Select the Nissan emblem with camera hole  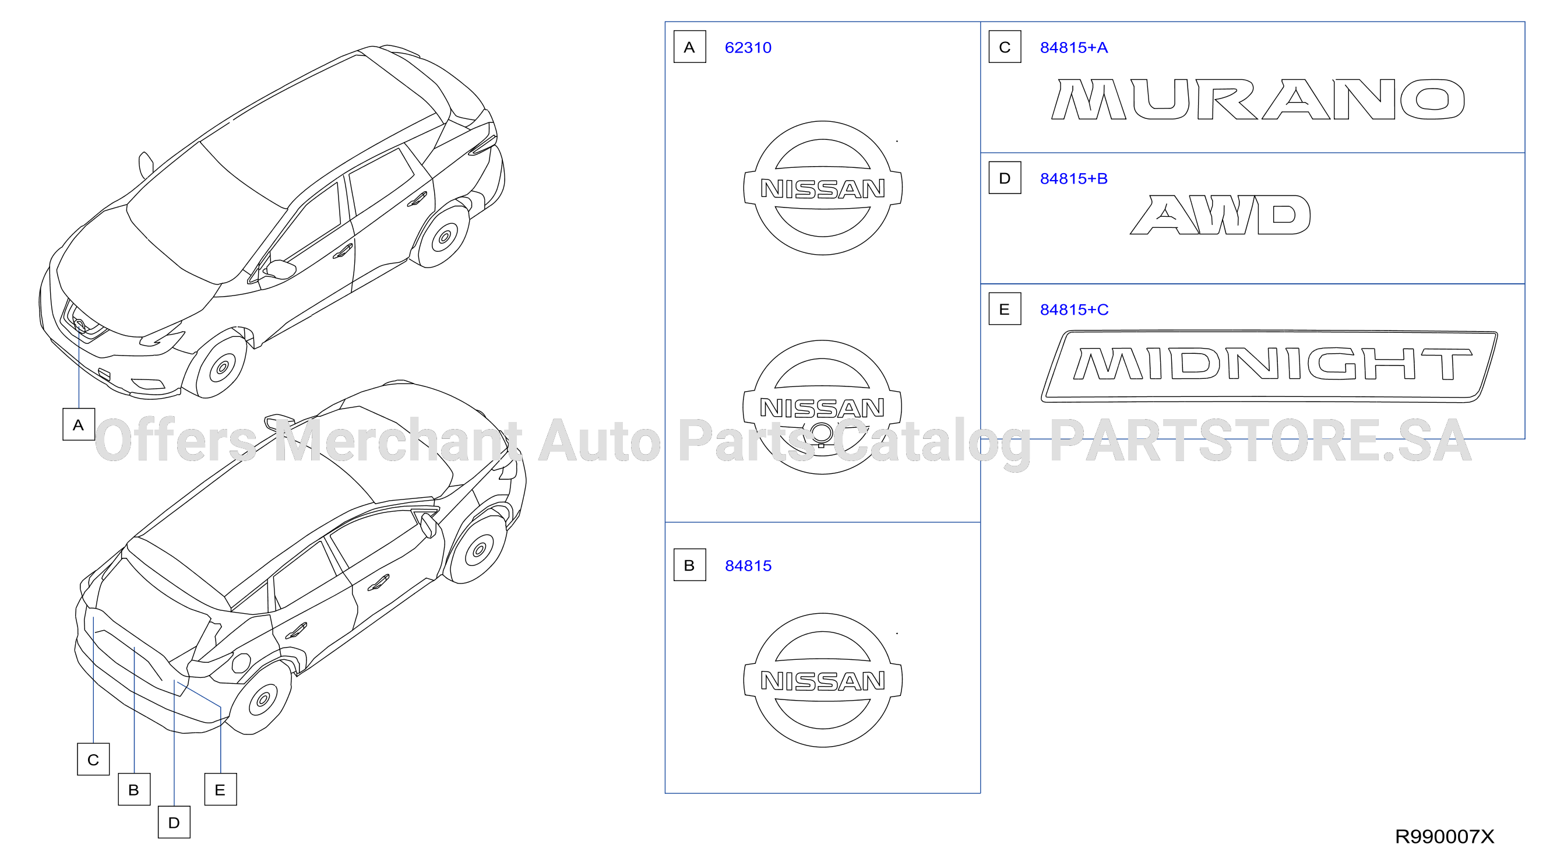click(823, 407)
